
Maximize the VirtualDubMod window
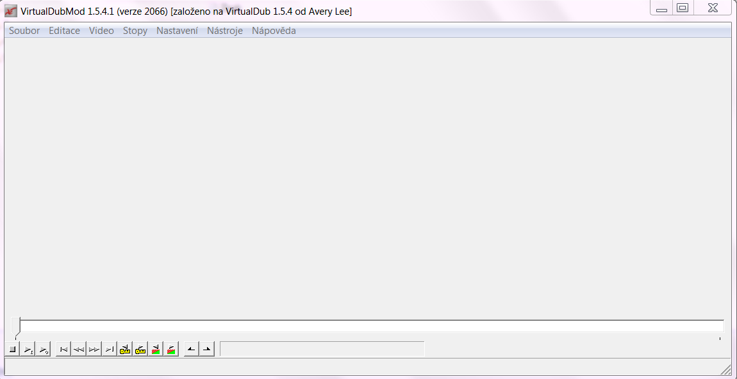coord(683,8)
